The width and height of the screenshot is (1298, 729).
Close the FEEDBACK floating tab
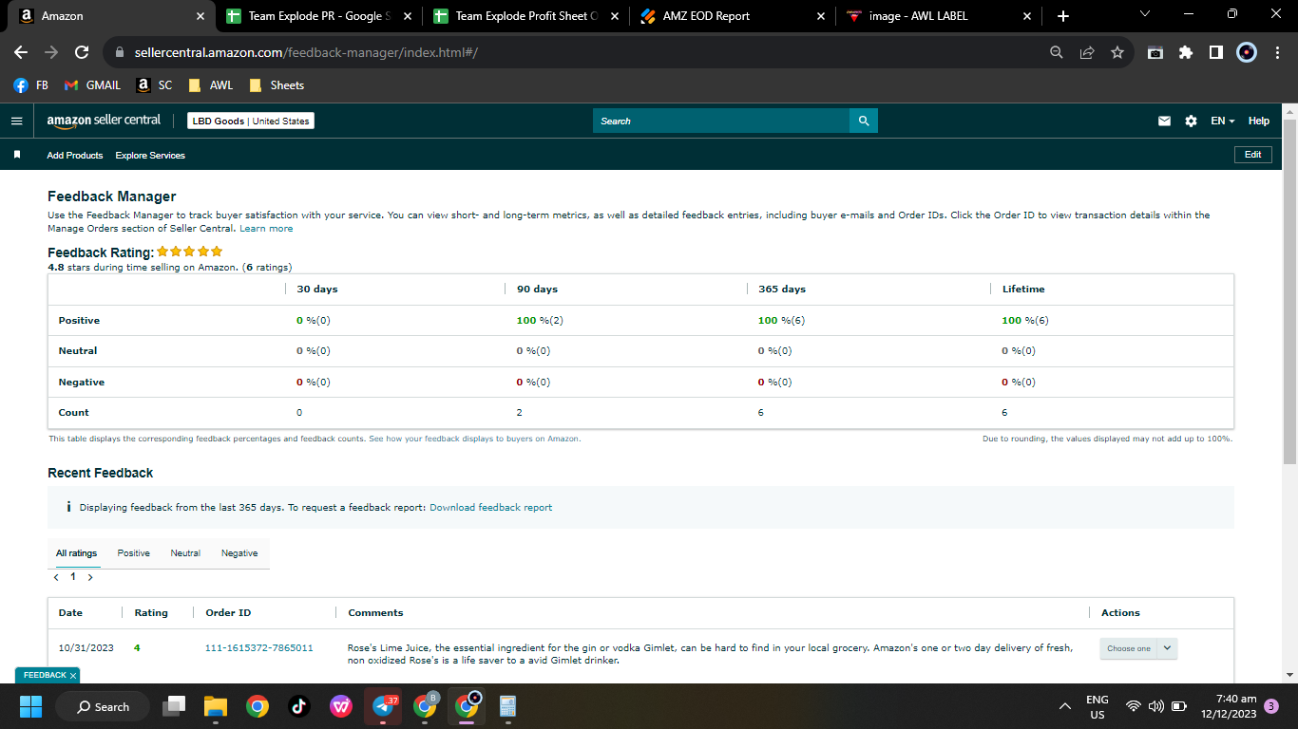[73, 676]
